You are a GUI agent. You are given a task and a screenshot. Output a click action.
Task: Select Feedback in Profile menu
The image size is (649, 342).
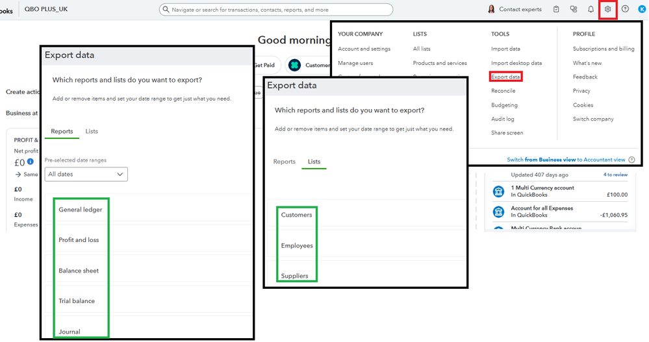click(585, 77)
